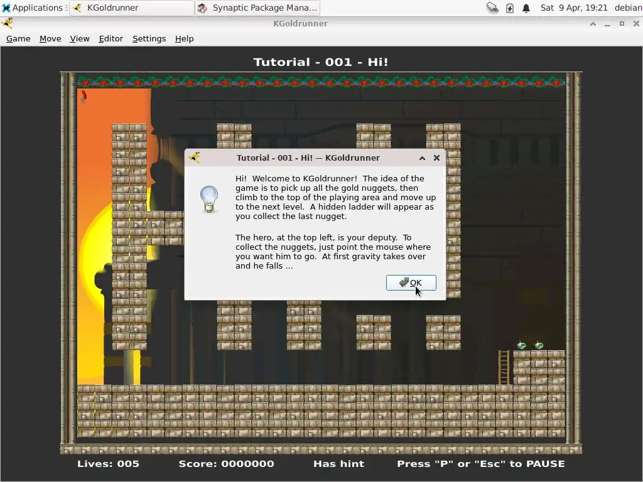Open the notifications bell icon
643x482 pixels.
click(x=526, y=8)
